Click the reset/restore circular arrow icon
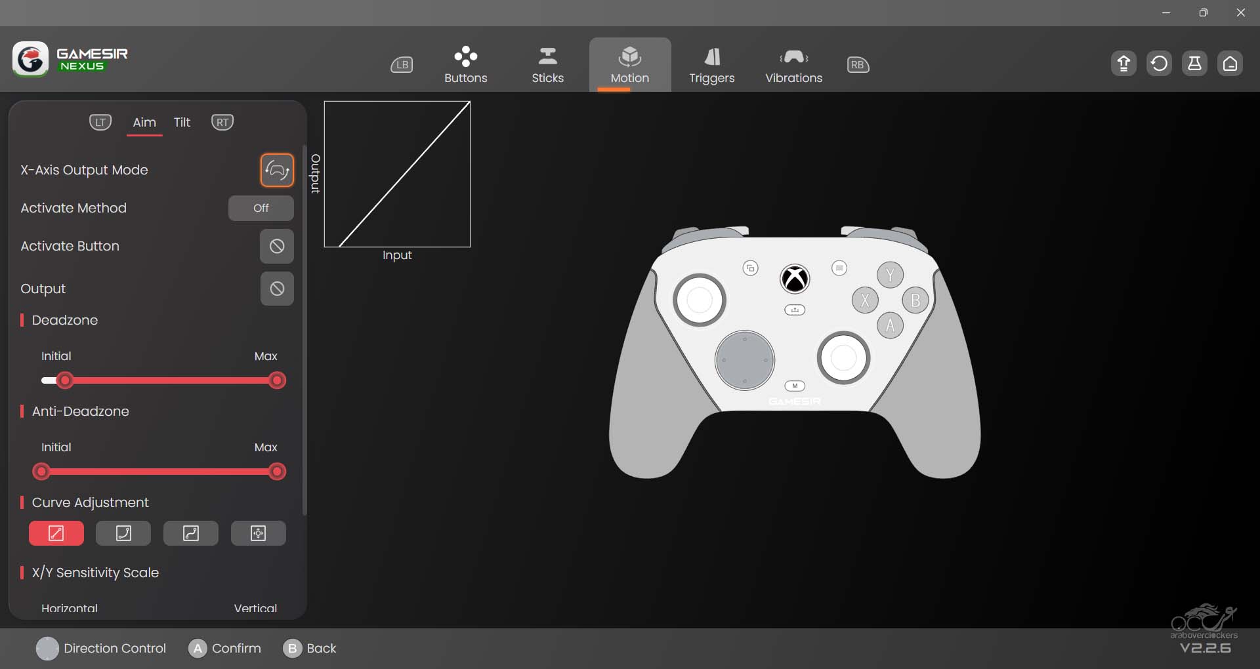The width and height of the screenshot is (1260, 669). [1159, 64]
